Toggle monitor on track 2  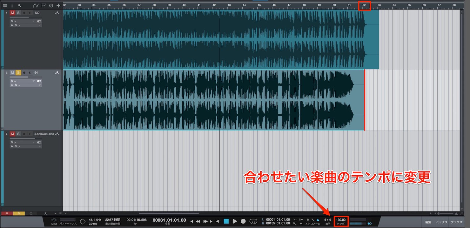pos(30,73)
